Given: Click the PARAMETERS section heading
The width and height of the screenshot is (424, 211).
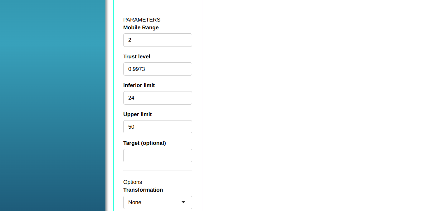Looking at the screenshot, I should (x=142, y=20).
